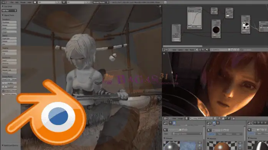Open node editor's editor type selector
This screenshot has height=150, width=268.
click(x=165, y=50)
